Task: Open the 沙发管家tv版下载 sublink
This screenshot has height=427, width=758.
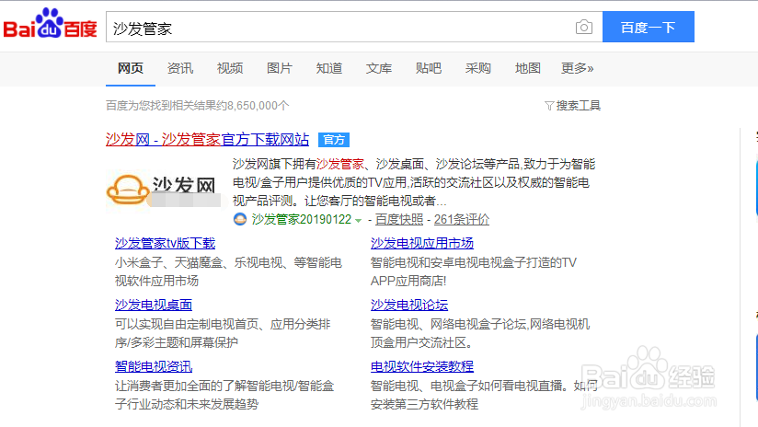Action: 166,243
